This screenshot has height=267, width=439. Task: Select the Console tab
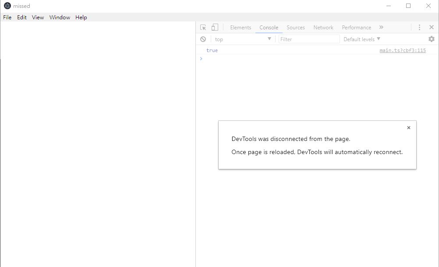269,28
